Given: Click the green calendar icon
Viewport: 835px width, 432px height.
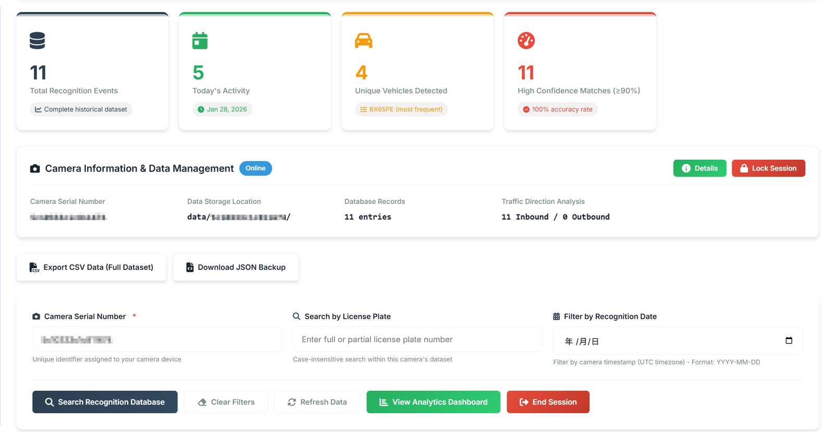Looking at the screenshot, I should tap(200, 41).
